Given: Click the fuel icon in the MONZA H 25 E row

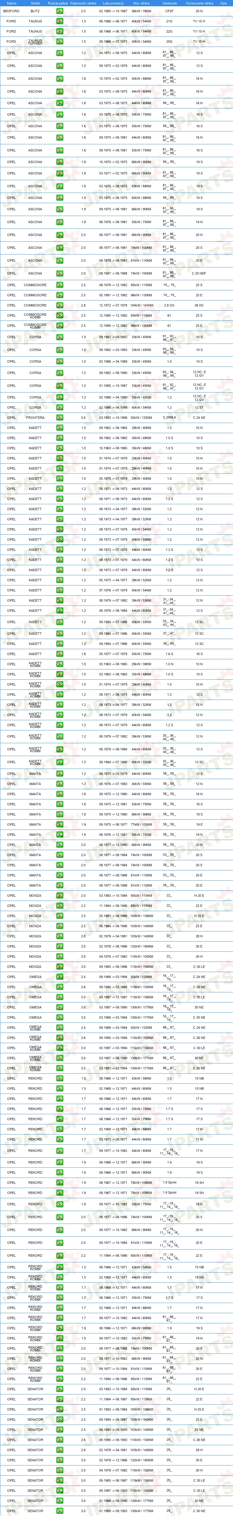Looking at the screenshot, I should (x=60, y=916).
